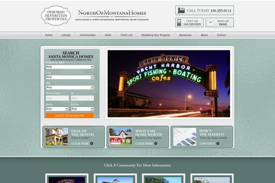Click the Price From input field
Viewport: 275px width, 183px height.
coord(57,98)
